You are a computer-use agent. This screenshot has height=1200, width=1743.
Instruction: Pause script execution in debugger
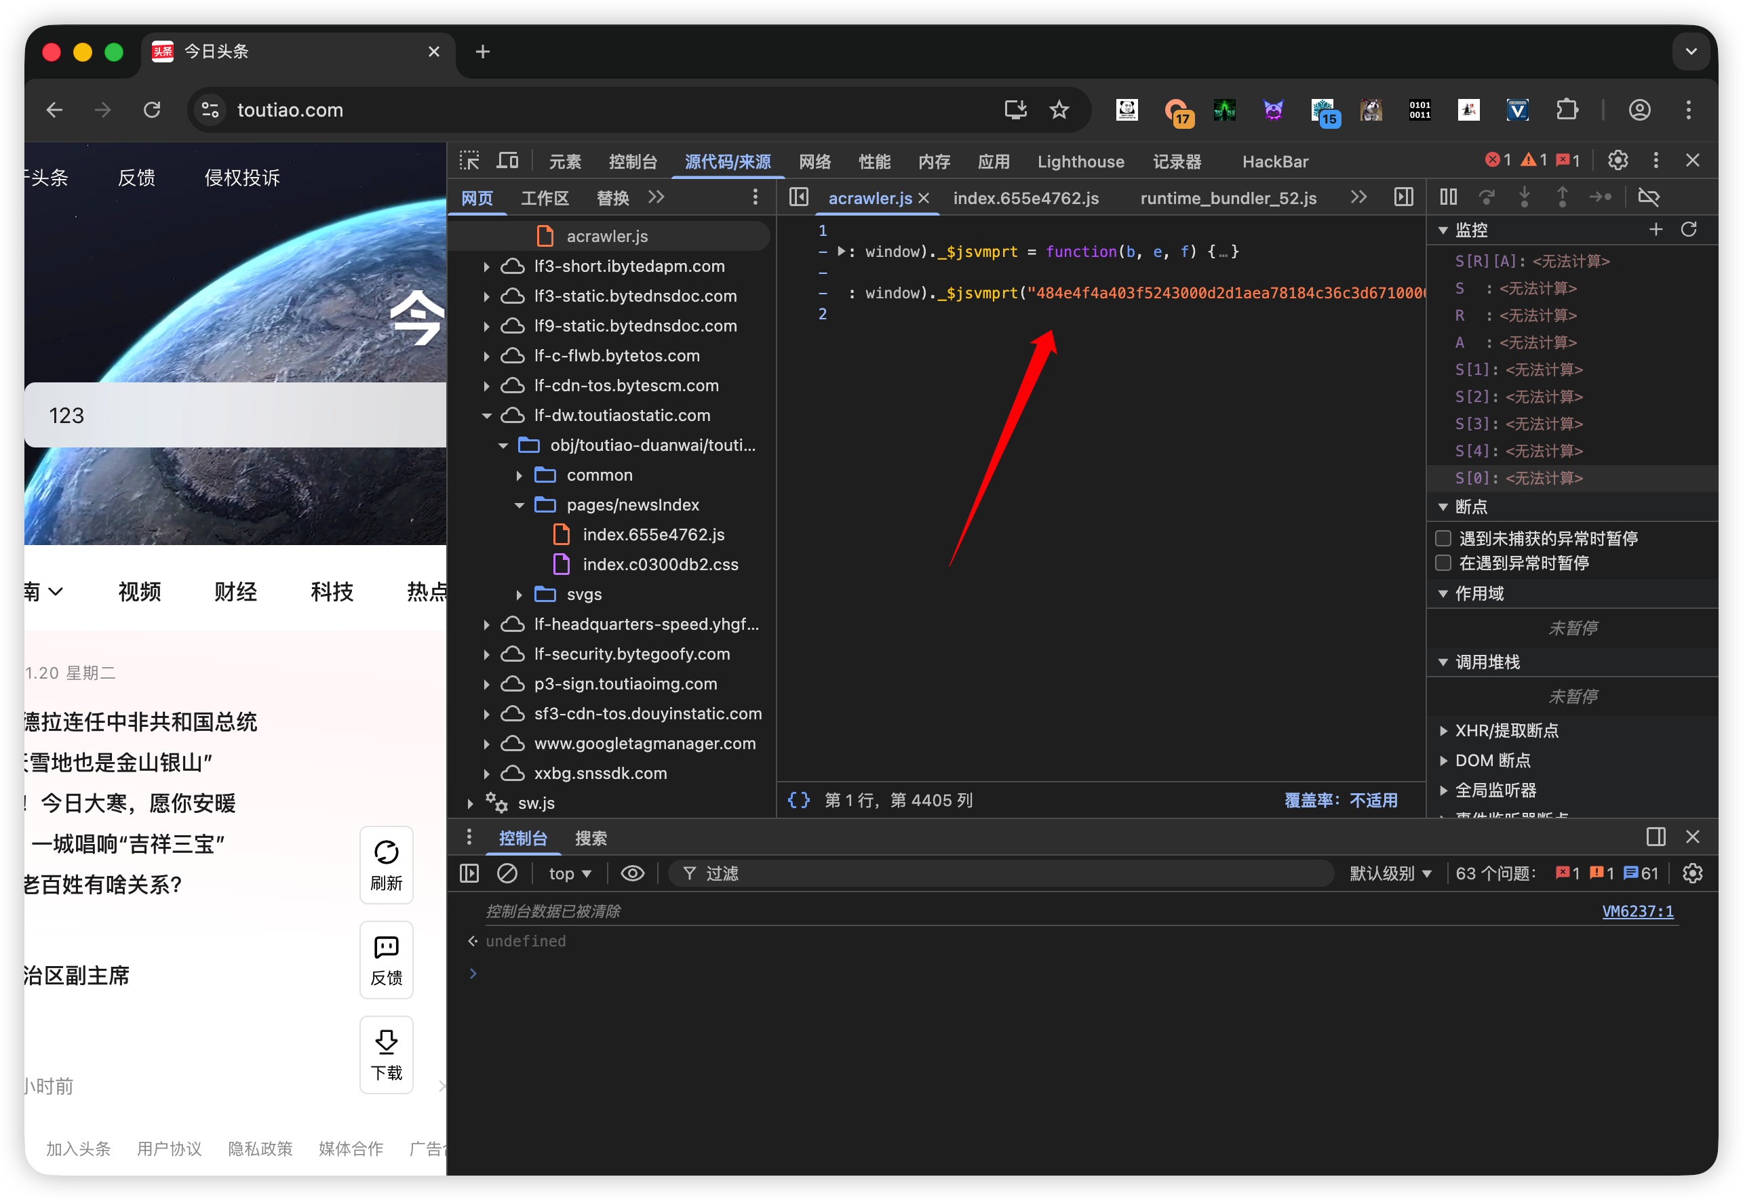tap(1448, 197)
